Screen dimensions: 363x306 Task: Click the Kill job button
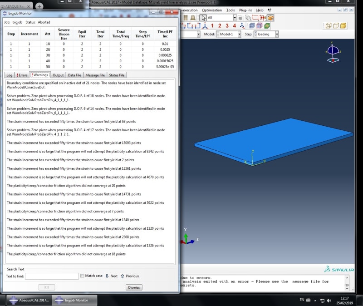pos(47,287)
